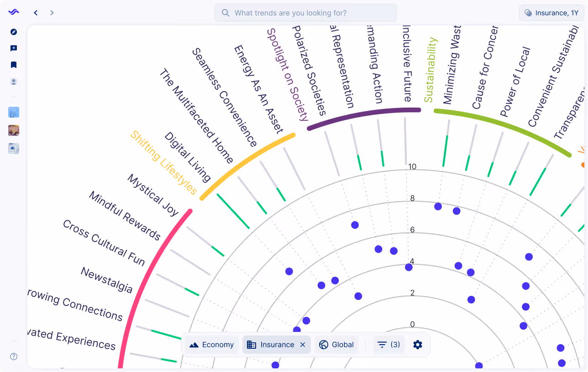Remove the Insurance filter with X
Viewport: 588px width, 372px height.
pyautogui.click(x=303, y=345)
